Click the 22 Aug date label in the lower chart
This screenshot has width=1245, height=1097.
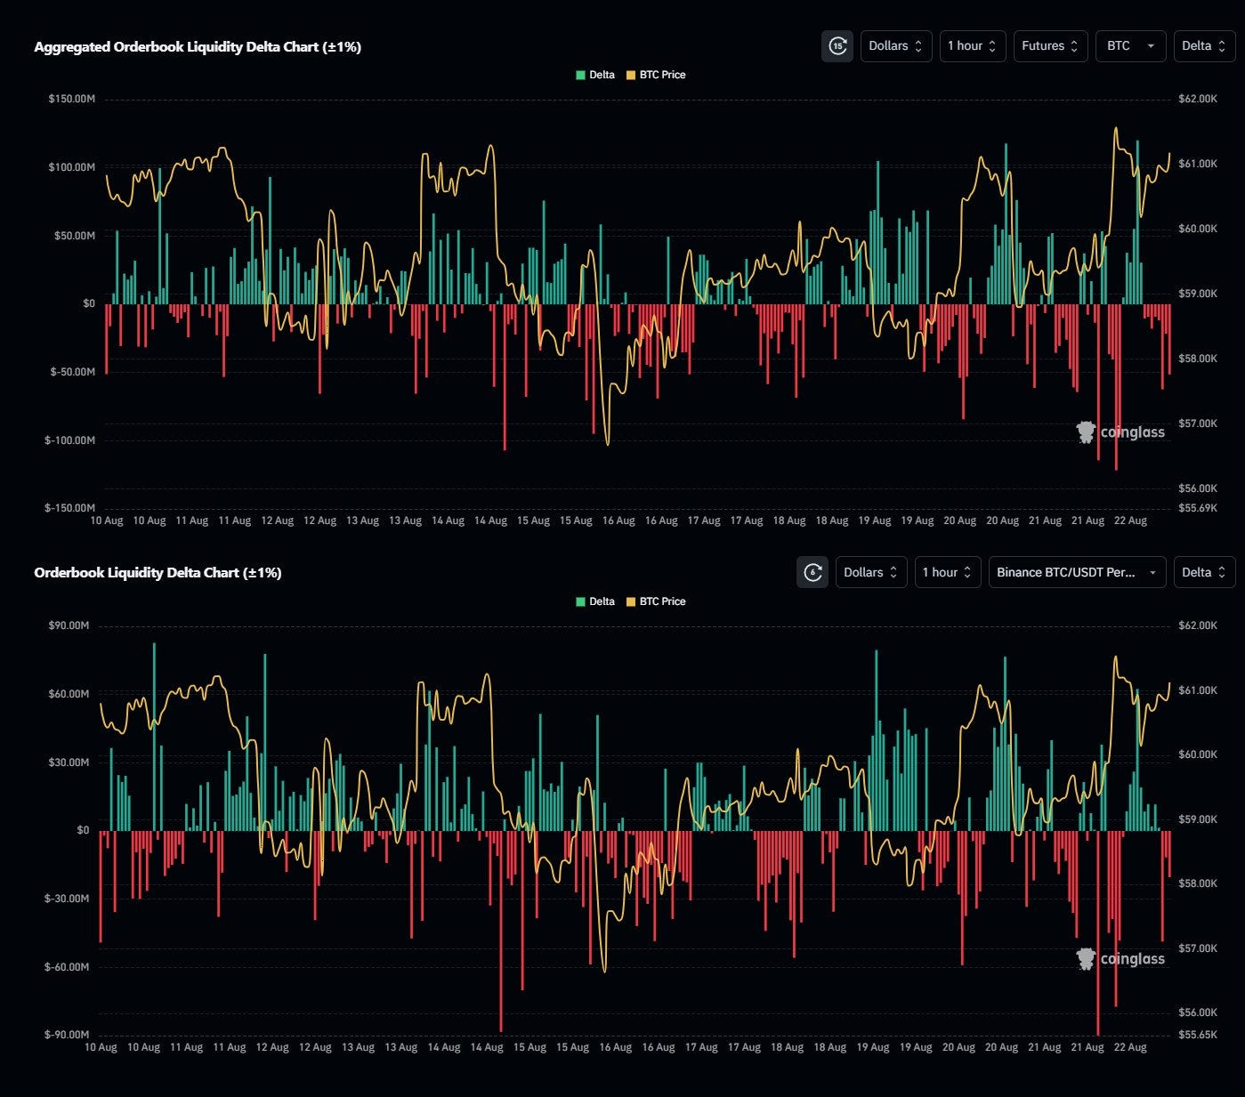point(1130,1047)
